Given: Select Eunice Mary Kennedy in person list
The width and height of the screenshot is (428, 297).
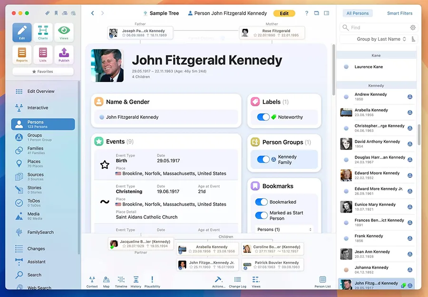Looking at the screenshot, I should click(x=375, y=207).
